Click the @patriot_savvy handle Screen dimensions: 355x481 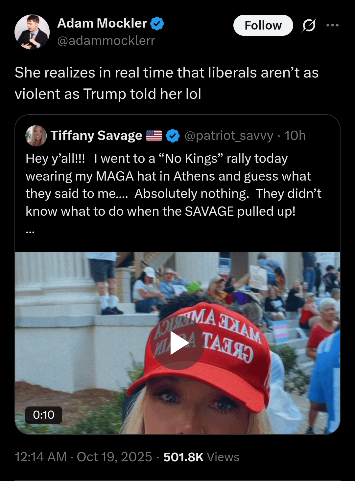tap(229, 136)
